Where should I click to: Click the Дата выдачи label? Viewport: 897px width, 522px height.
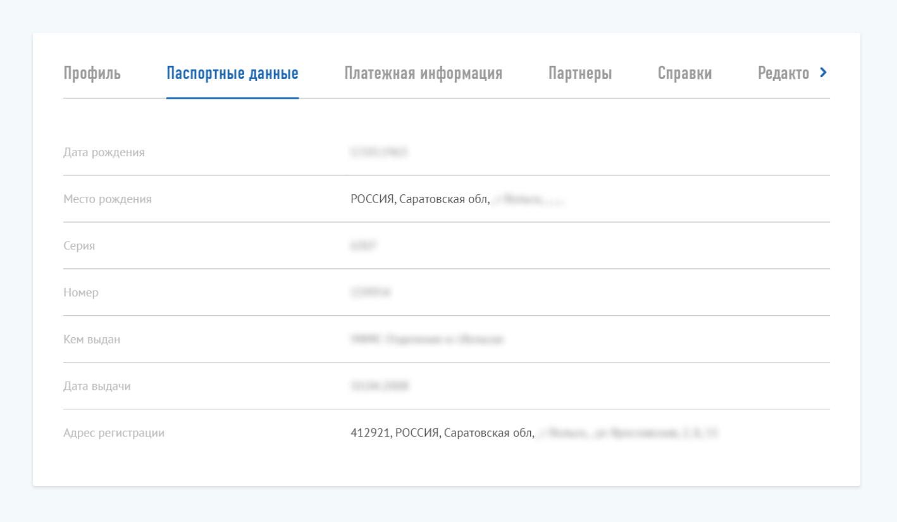click(x=97, y=386)
